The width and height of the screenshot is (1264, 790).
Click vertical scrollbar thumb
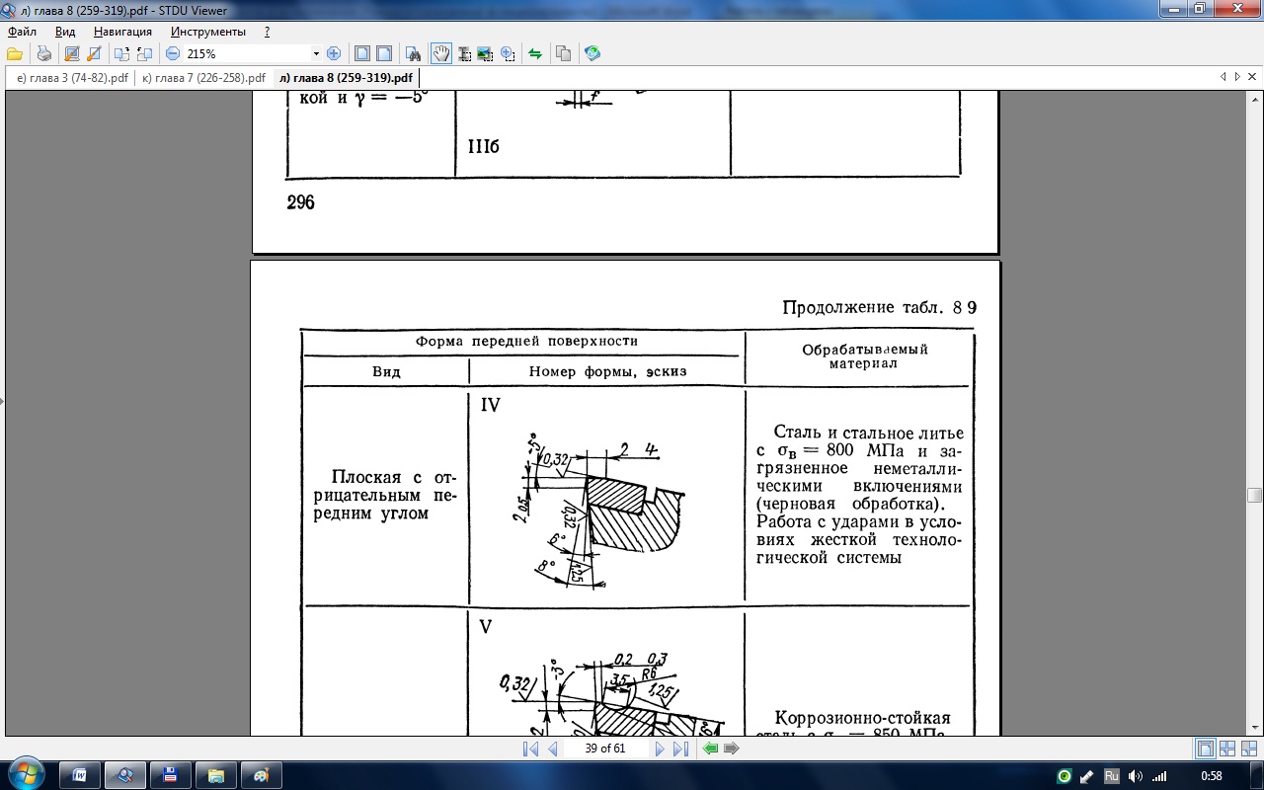1254,496
